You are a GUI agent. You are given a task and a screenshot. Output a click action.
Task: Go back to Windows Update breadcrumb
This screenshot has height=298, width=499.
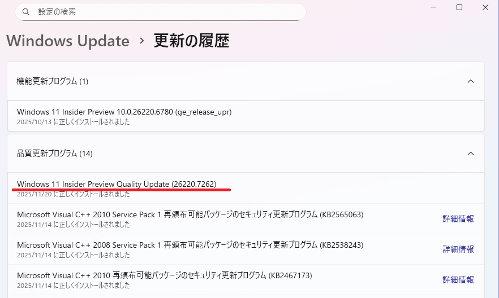coord(68,41)
